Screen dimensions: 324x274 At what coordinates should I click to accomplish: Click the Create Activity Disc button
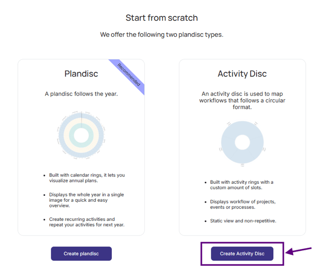coord(242,254)
